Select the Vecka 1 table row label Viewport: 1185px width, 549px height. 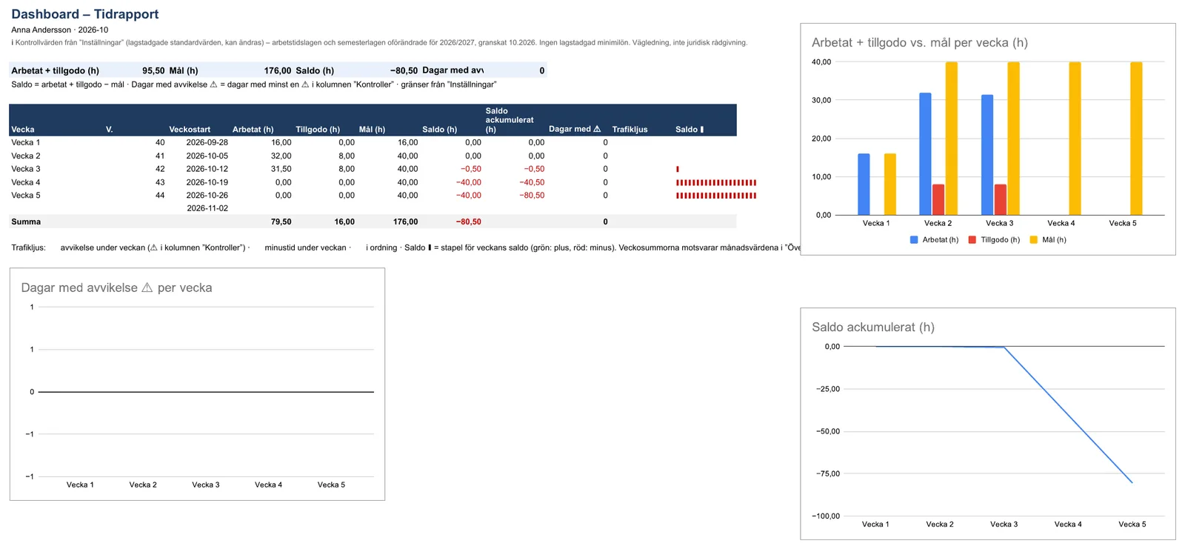tap(26, 142)
